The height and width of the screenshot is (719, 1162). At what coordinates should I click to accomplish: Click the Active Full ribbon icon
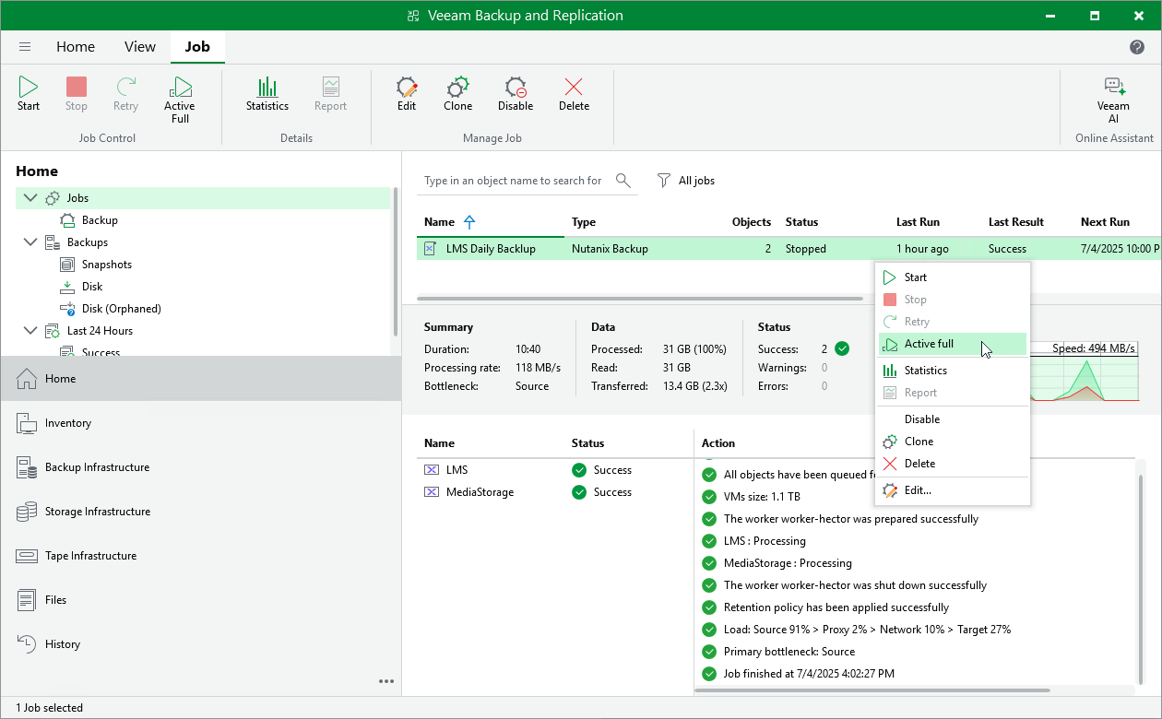tap(180, 99)
